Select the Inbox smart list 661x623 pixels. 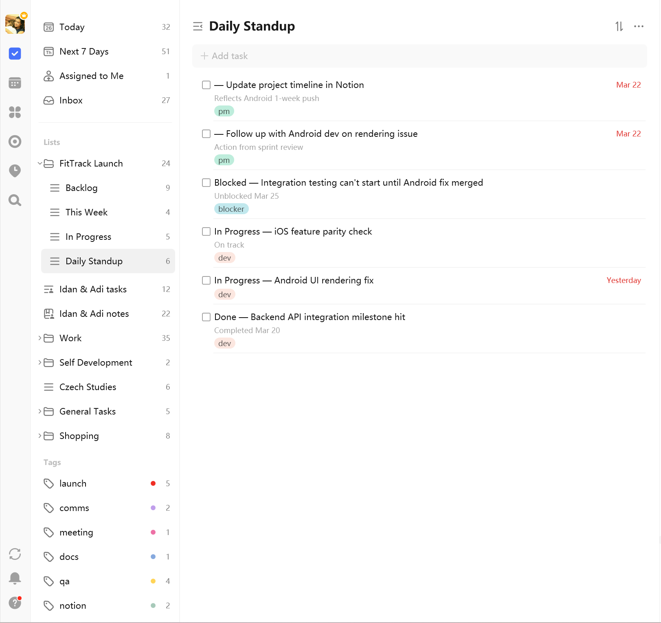click(71, 101)
